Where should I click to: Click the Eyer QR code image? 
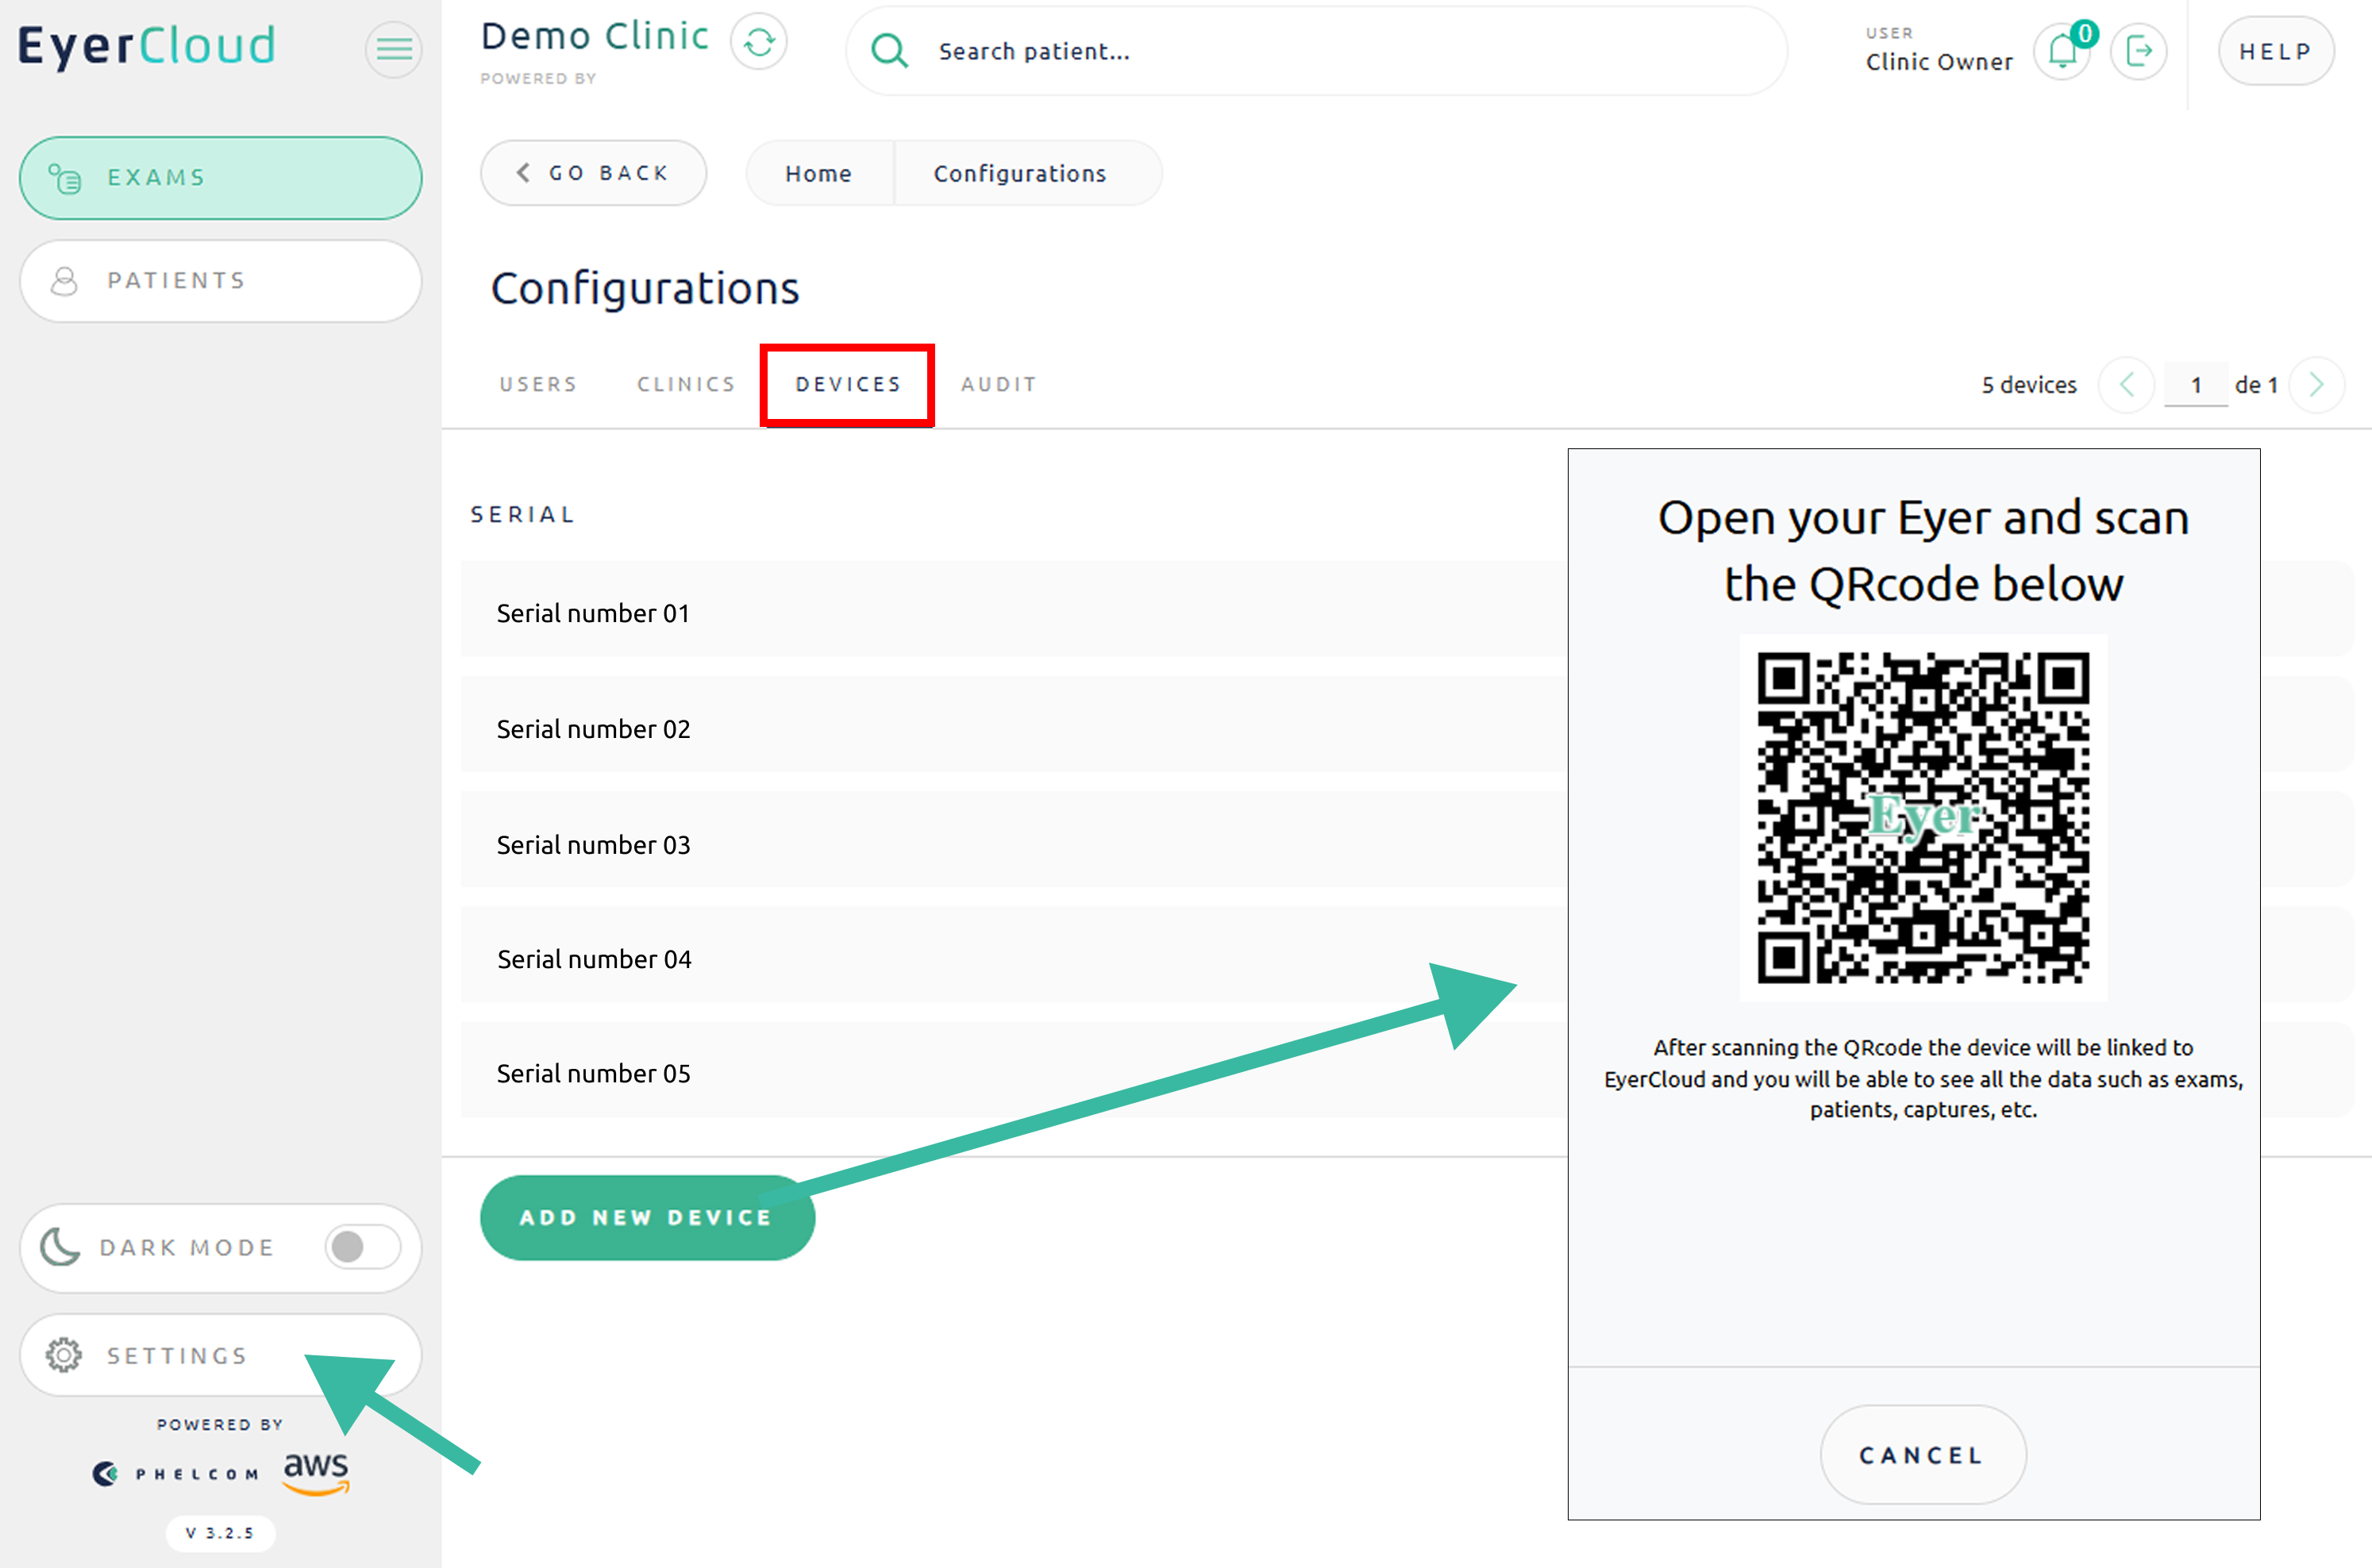tap(1923, 817)
